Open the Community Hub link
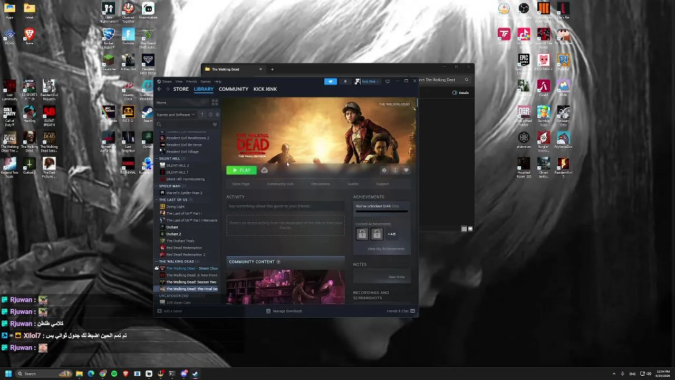The image size is (675, 380). pyautogui.click(x=280, y=184)
